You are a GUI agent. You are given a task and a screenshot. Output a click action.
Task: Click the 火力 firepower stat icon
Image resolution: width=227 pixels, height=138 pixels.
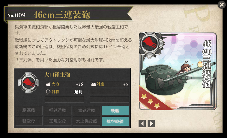(x=48, y=84)
